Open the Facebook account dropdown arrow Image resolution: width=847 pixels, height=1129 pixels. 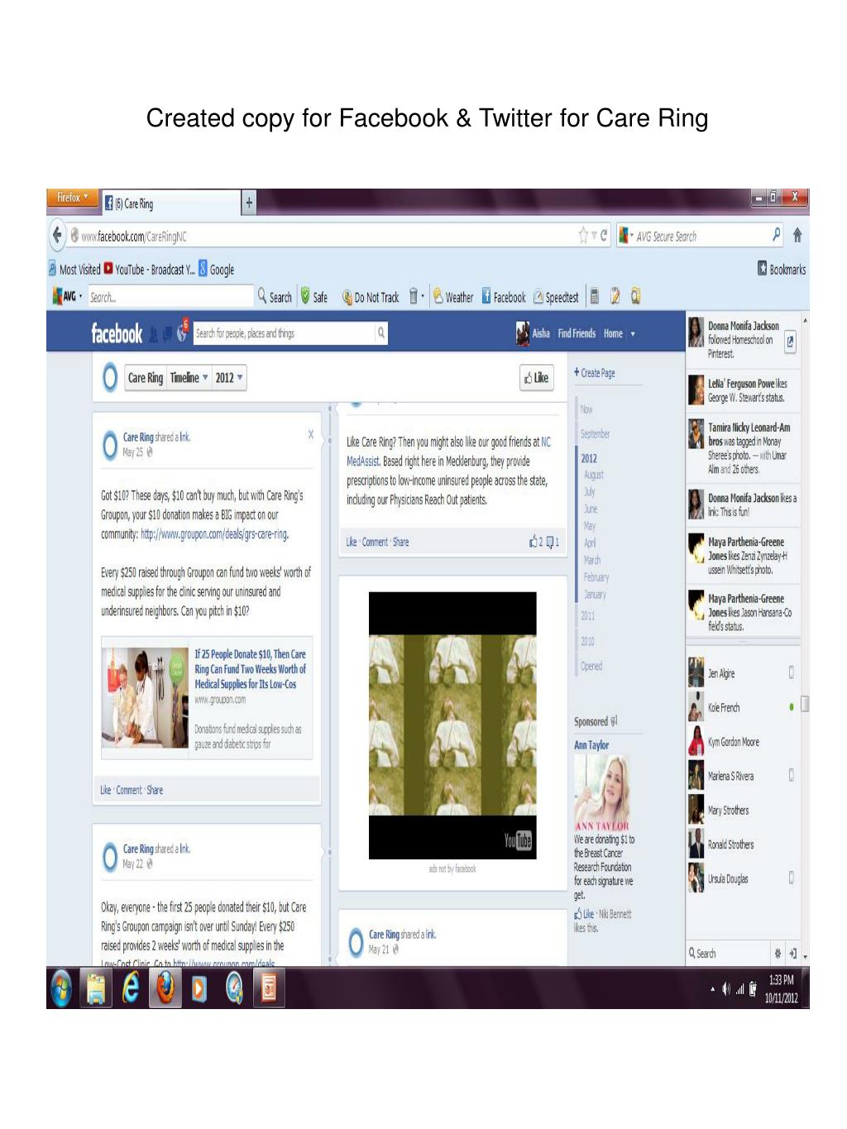(633, 334)
